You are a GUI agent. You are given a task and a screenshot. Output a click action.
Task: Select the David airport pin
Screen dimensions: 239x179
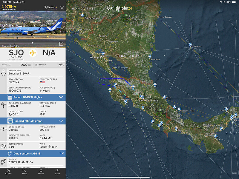pyautogui.click(x=176, y=128)
